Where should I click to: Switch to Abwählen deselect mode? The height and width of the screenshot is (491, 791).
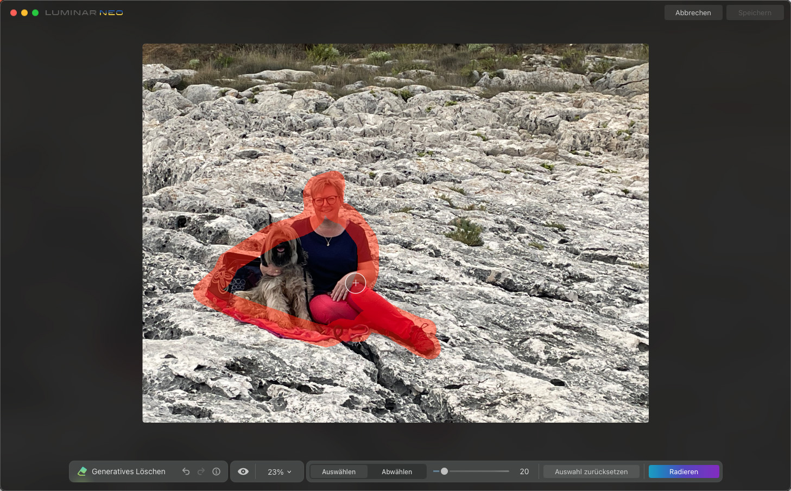(x=397, y=472)
